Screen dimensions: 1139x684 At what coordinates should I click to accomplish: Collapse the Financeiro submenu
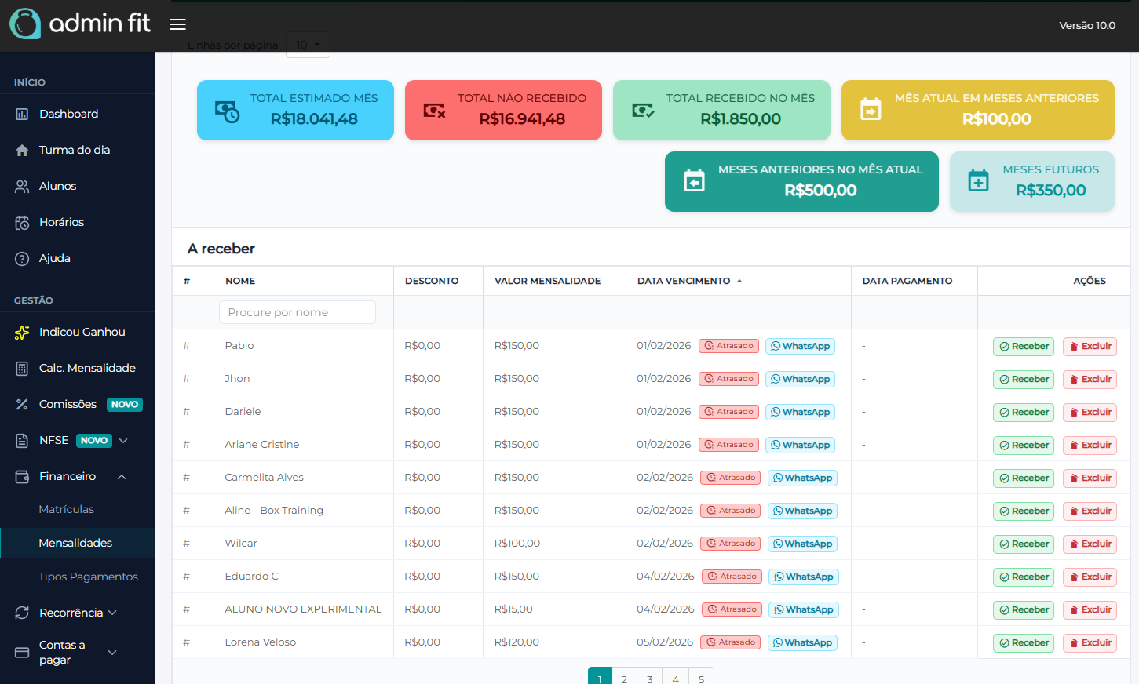click(122, 477)
